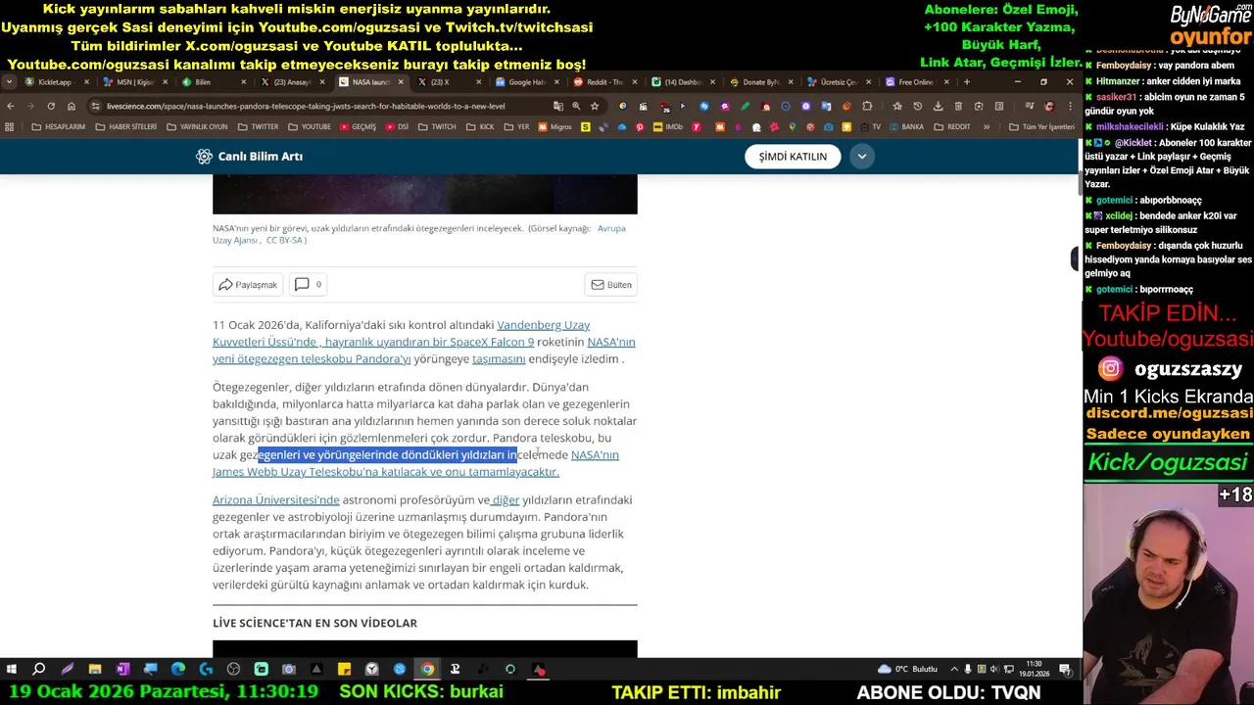Click the article hero image thumbnail

425,195
